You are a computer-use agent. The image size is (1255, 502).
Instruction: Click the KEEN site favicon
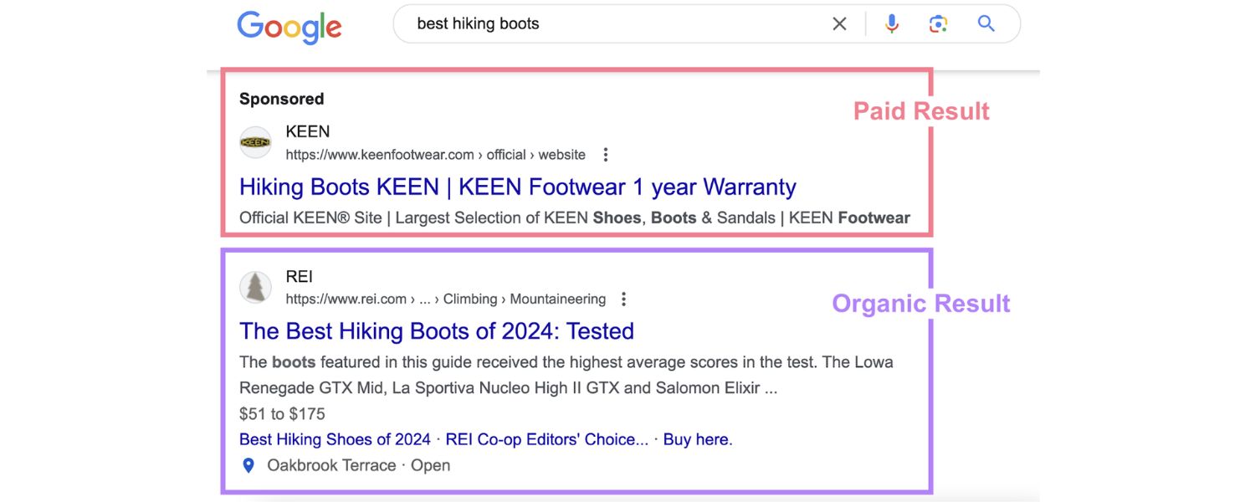coord(255,142)
